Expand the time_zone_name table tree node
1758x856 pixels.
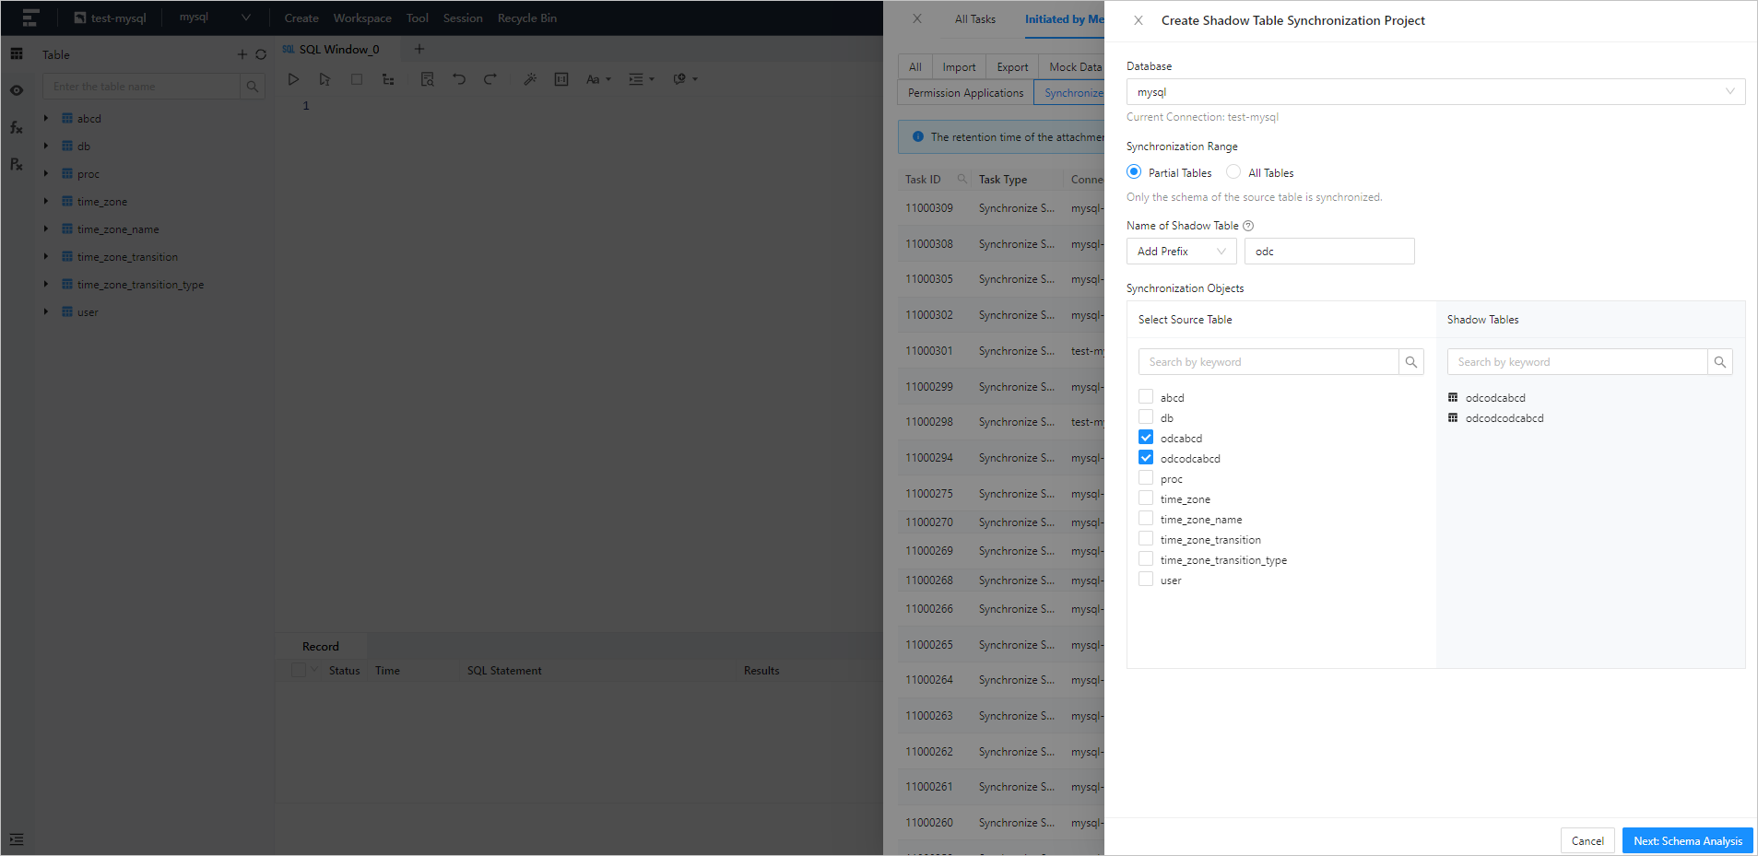point(46,229)
